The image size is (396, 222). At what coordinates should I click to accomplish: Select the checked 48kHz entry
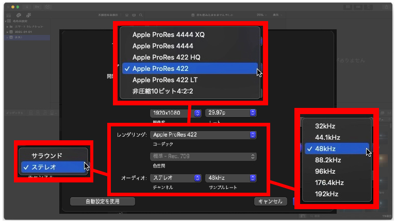(x=337, y=149)
